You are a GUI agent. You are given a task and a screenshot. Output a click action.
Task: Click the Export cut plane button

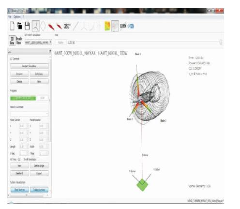click(x=39, y=173)
